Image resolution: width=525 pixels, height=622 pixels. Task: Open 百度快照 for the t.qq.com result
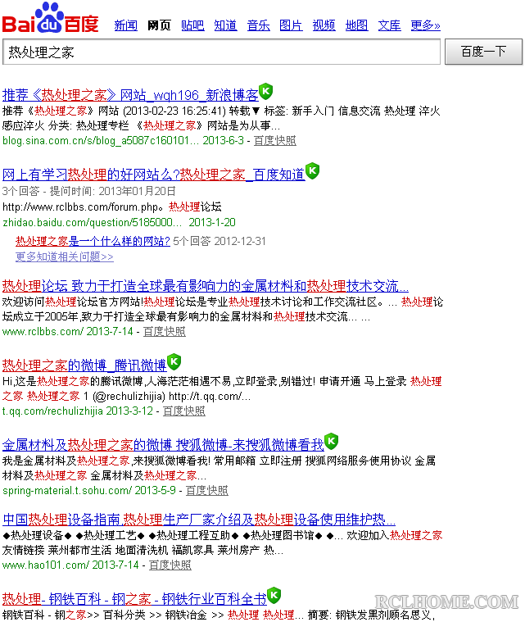click(184, 411)
